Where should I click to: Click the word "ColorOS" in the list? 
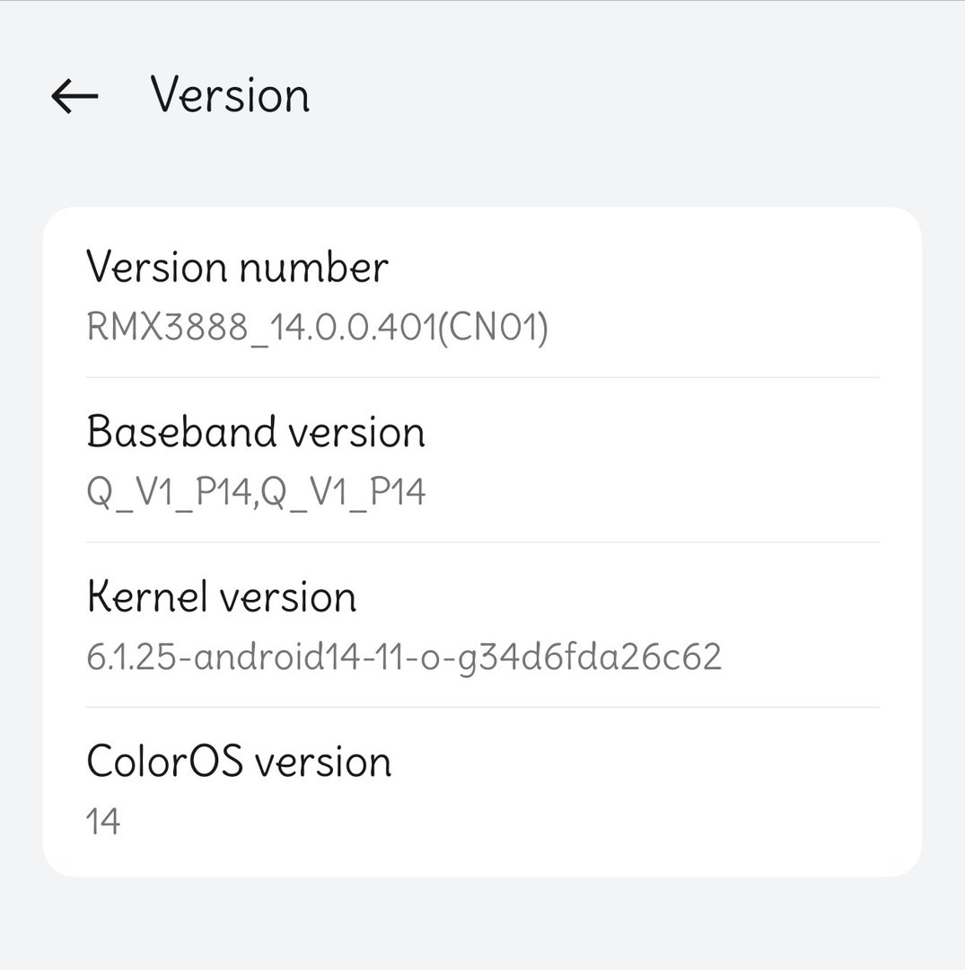(x=164, y=762)
